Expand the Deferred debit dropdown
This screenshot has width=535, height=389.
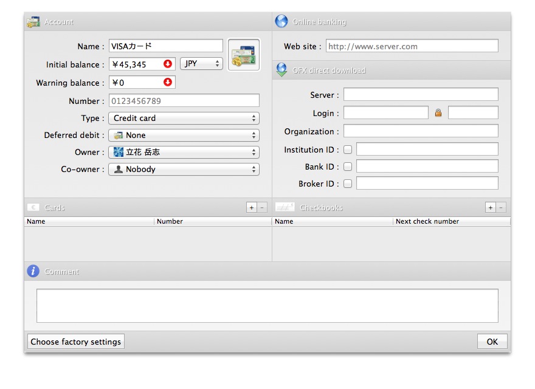coord(184,135)
